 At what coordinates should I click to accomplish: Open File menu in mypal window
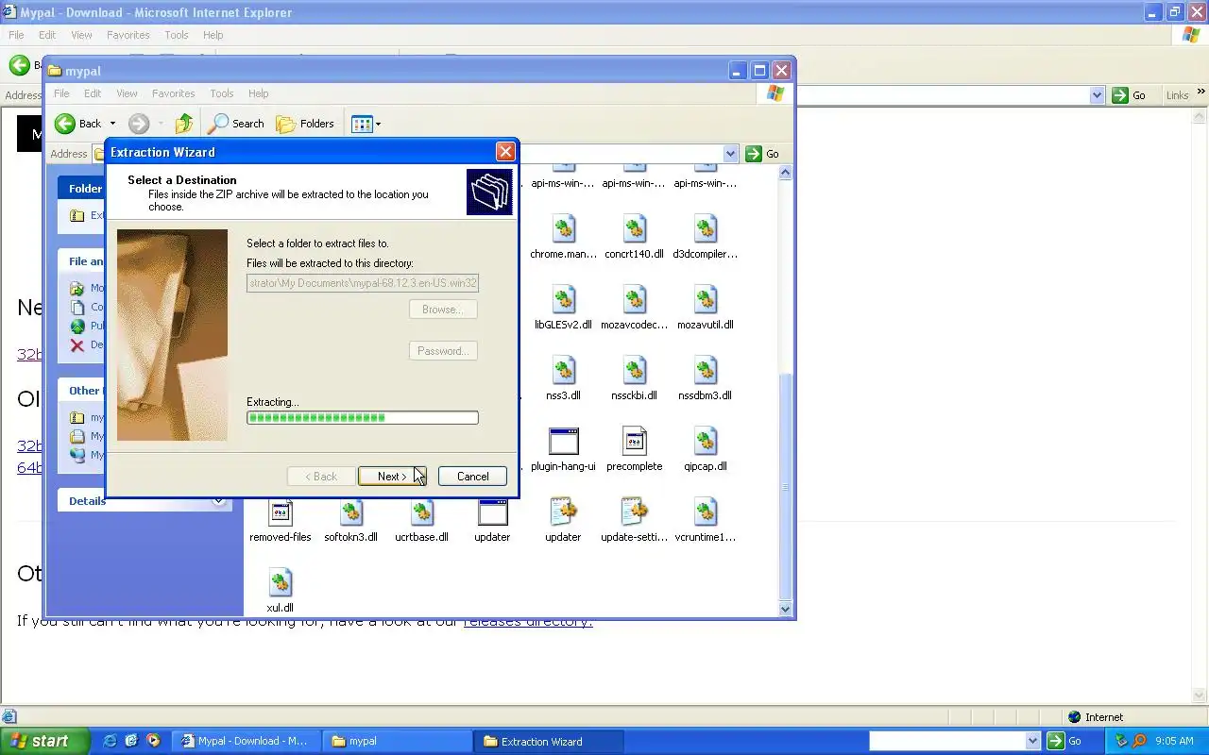pyautogui.click(x=61, y=93)
